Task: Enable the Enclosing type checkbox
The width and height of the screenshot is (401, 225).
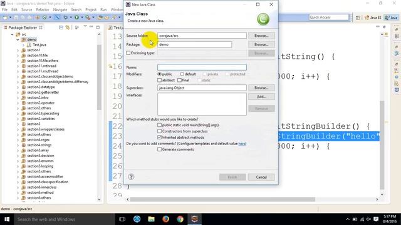Action: click(128, 53)
